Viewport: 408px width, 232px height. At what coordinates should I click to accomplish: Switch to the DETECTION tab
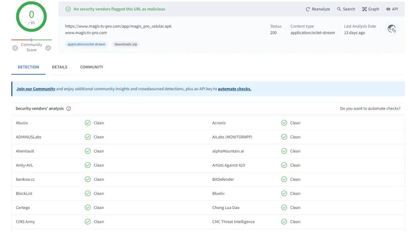(x=28, y=67)
